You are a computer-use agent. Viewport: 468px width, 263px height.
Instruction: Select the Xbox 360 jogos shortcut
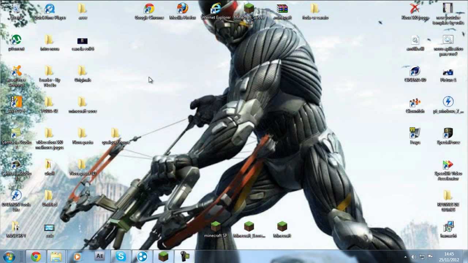(415, 11)
